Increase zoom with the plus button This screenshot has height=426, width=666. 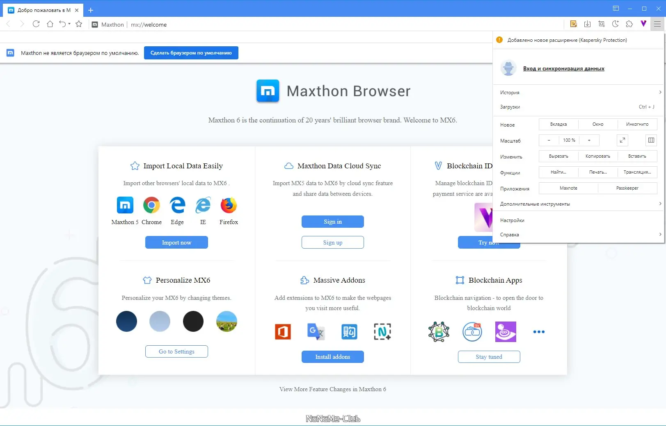tap(589, 140)
